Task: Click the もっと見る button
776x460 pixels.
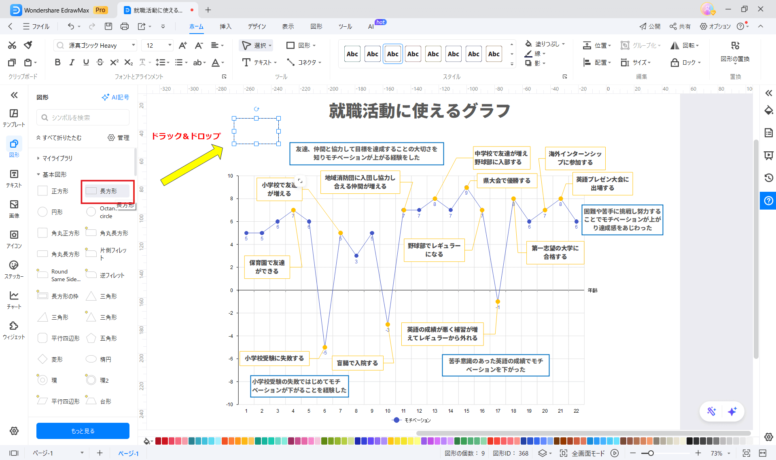Action: [x=83, y=430]
